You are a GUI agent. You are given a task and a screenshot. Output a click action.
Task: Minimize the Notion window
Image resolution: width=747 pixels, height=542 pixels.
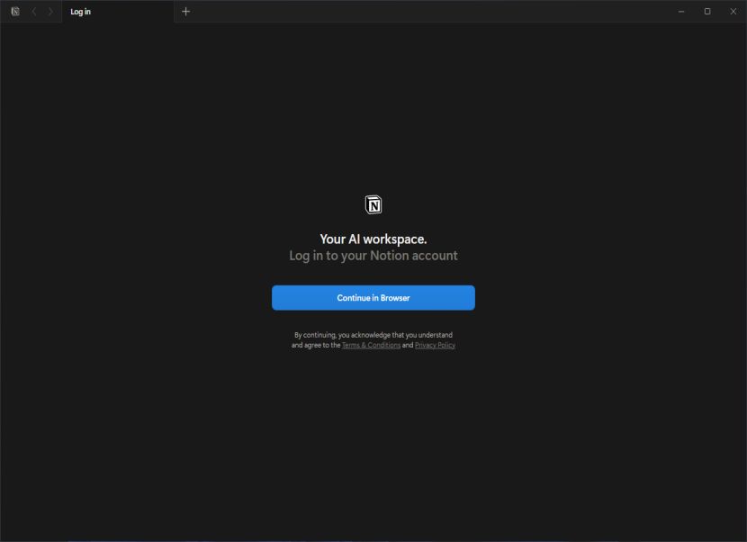point(681,12)
